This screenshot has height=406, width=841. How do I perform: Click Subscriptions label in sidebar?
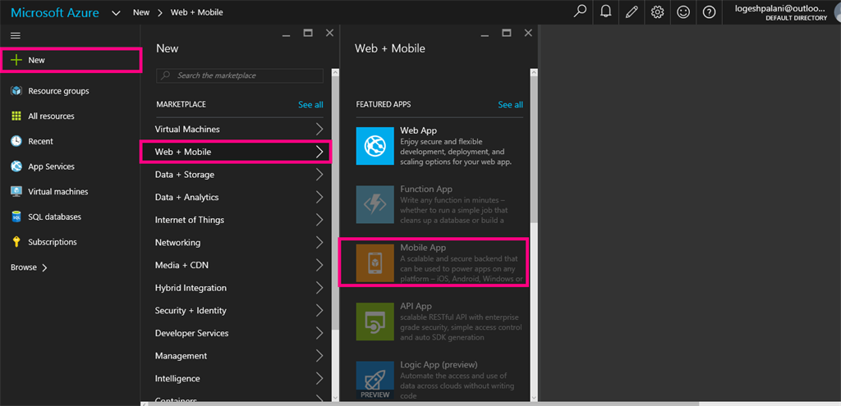click(53, 242)
